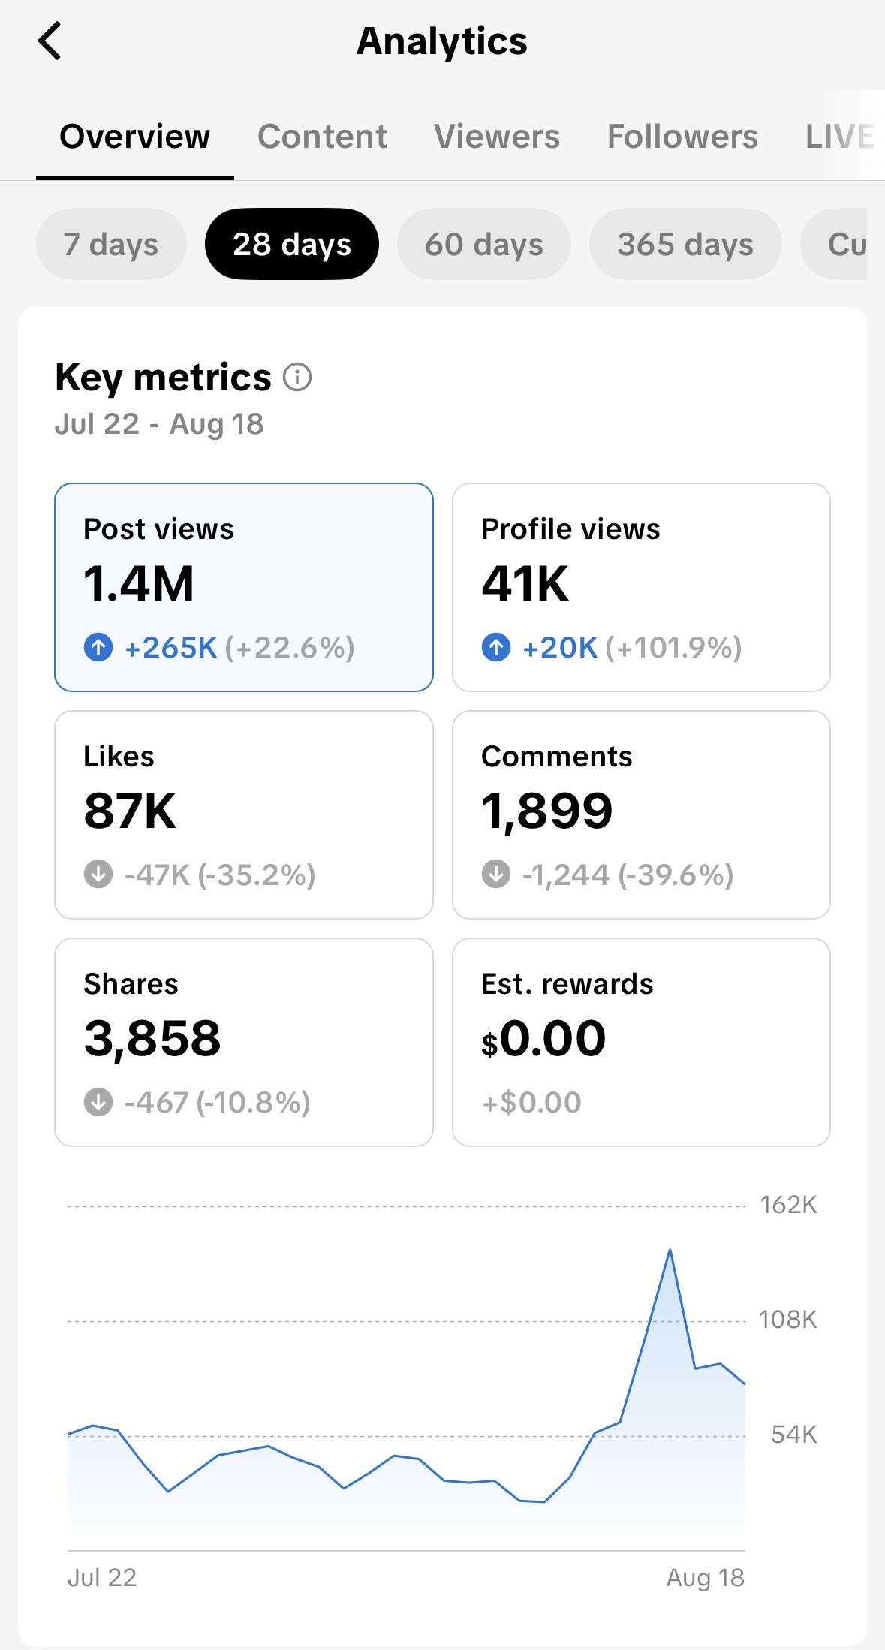Tap Shares gray down-arrow icon
The height and width of the screenshot is (1650, 885).
(98, 1102)
